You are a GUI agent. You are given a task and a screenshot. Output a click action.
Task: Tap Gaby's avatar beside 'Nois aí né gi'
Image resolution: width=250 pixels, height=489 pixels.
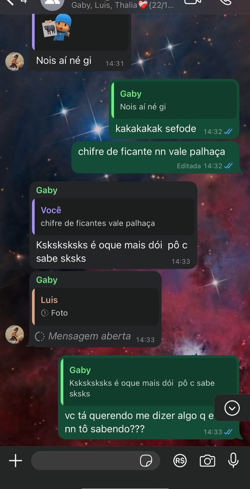click(15, 62)
